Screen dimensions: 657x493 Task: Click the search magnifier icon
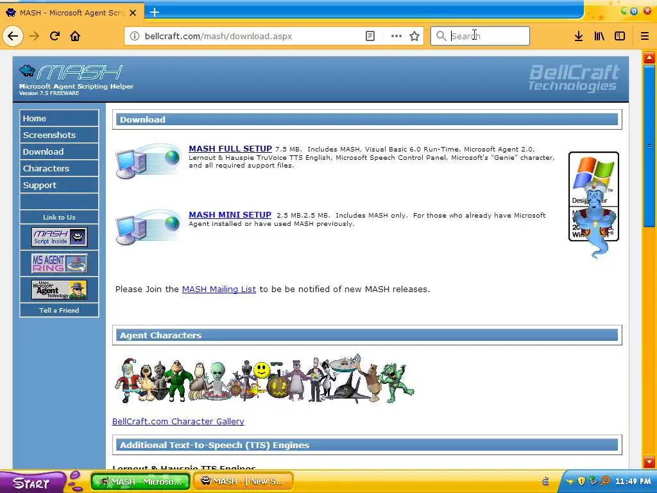coord(441,36)
